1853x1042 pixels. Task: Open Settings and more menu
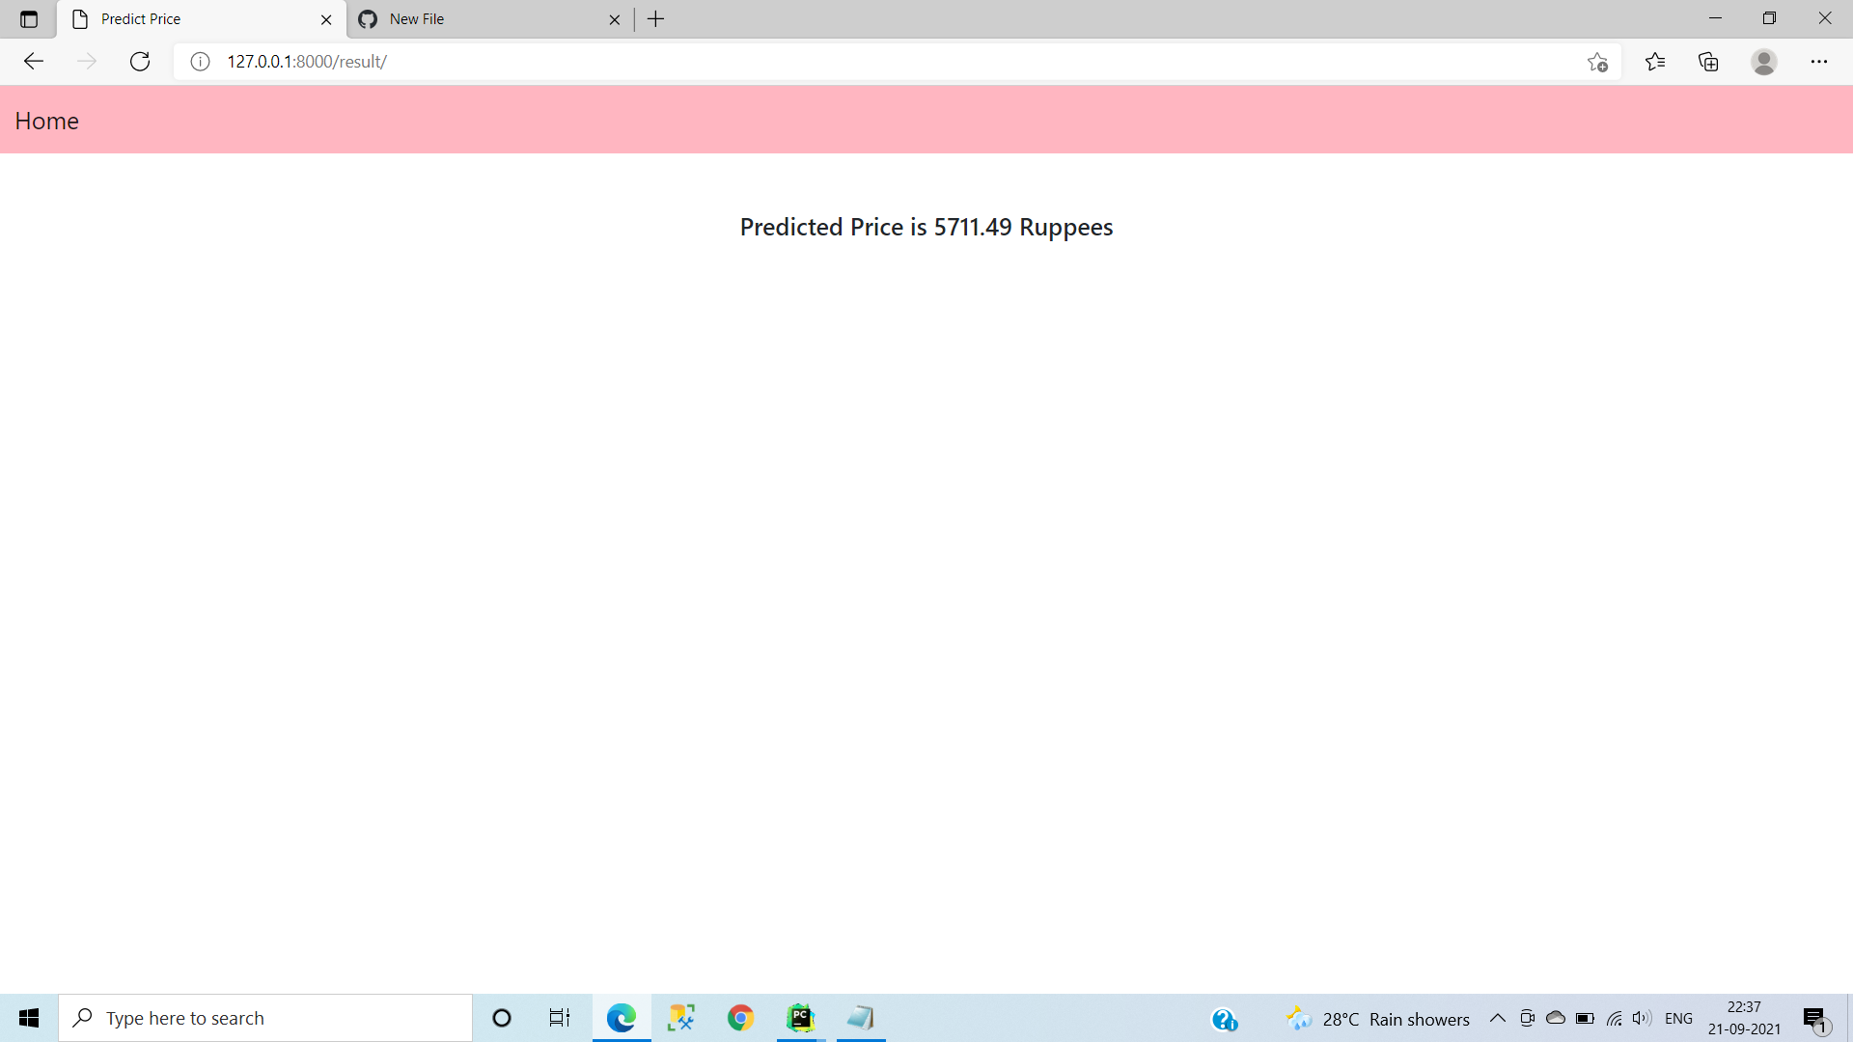click(x=1819, y=62)
